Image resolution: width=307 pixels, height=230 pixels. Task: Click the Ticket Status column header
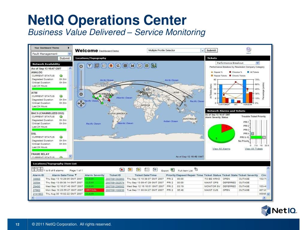point(213,175)
